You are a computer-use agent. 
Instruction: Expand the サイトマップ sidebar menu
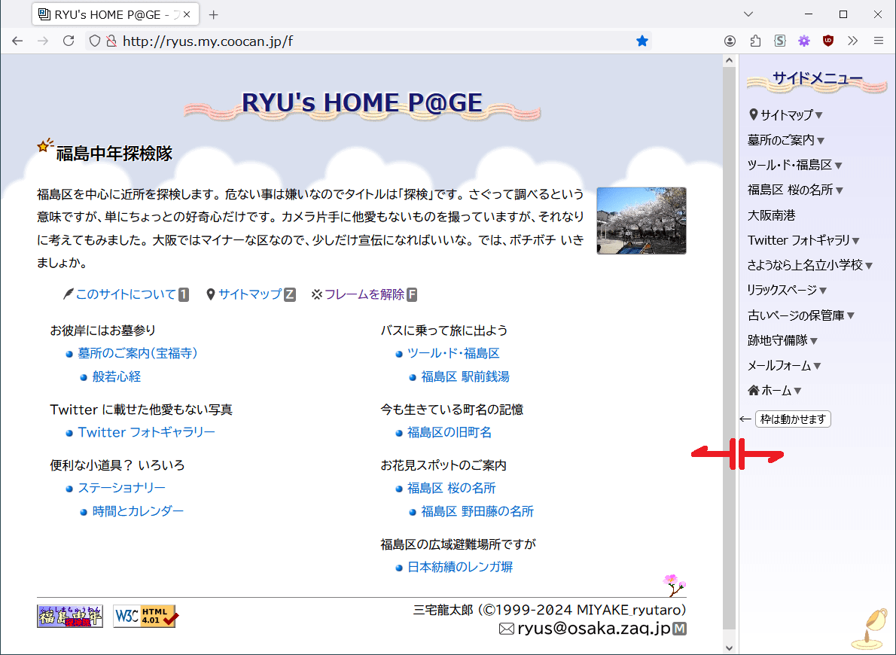786,115
